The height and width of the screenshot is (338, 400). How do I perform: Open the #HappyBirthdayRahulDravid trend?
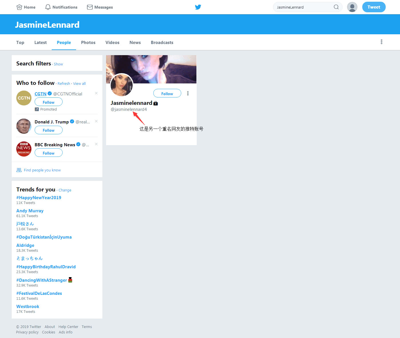point(46,267)
